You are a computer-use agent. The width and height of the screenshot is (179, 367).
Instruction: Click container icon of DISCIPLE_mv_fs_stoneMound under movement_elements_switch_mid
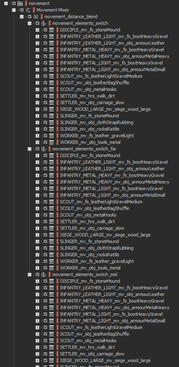[x=52, y=281]
